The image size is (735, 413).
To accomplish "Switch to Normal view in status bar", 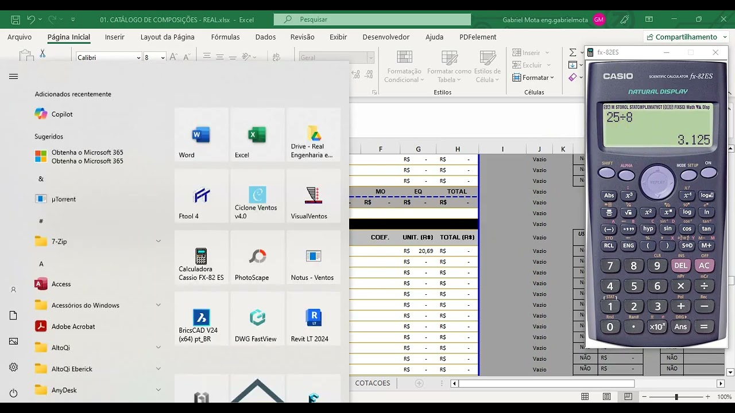I will pyautogui.click(x=585, y=396).
